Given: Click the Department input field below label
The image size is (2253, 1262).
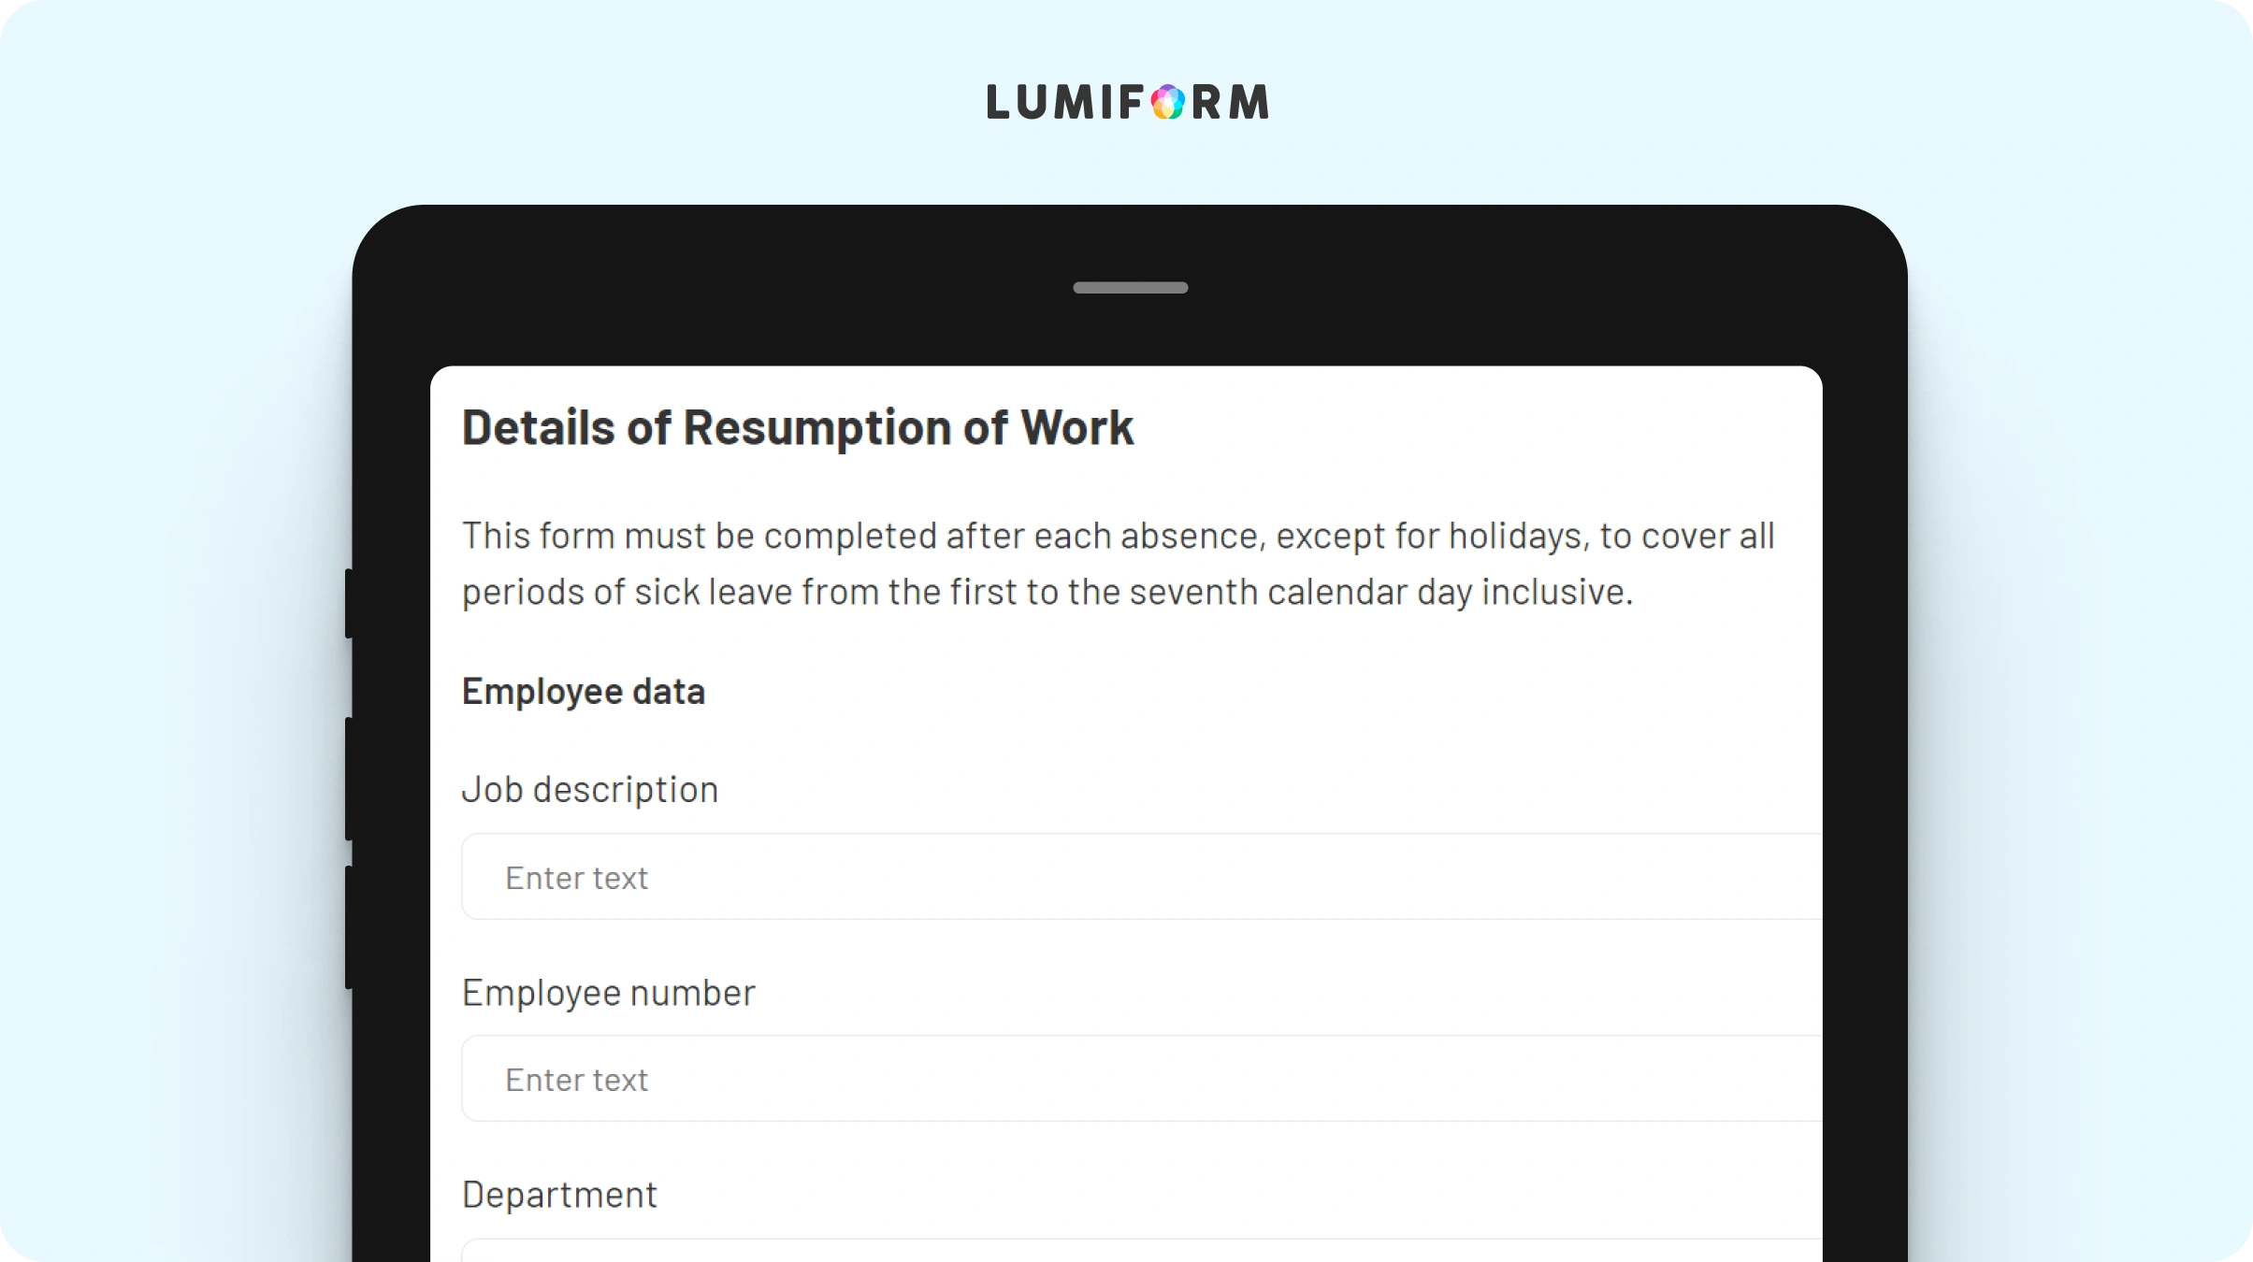Looking at the screenshot, I should tap(1142, 1250).
